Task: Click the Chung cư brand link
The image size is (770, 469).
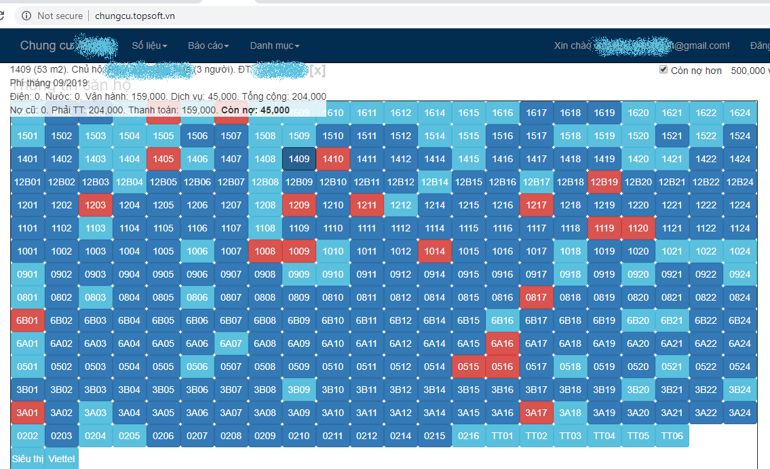Action: 47,45
